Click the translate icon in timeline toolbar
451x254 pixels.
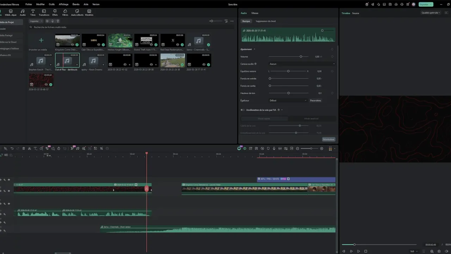(101, 149)
